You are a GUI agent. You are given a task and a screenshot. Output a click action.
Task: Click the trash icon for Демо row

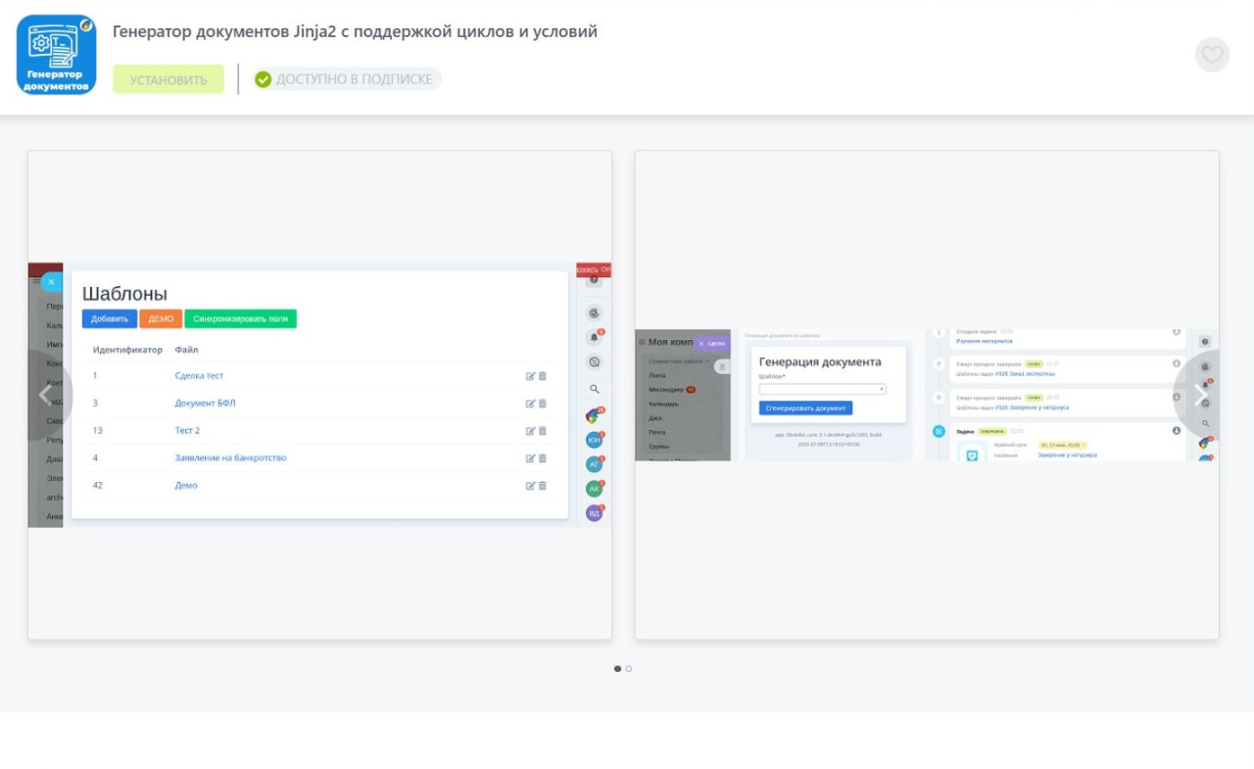(543, 486)
